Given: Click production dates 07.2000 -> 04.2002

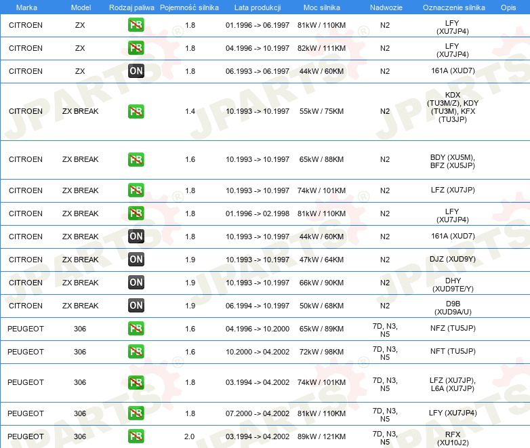Looking at the screenshot, I should click(x=258, y=413).
